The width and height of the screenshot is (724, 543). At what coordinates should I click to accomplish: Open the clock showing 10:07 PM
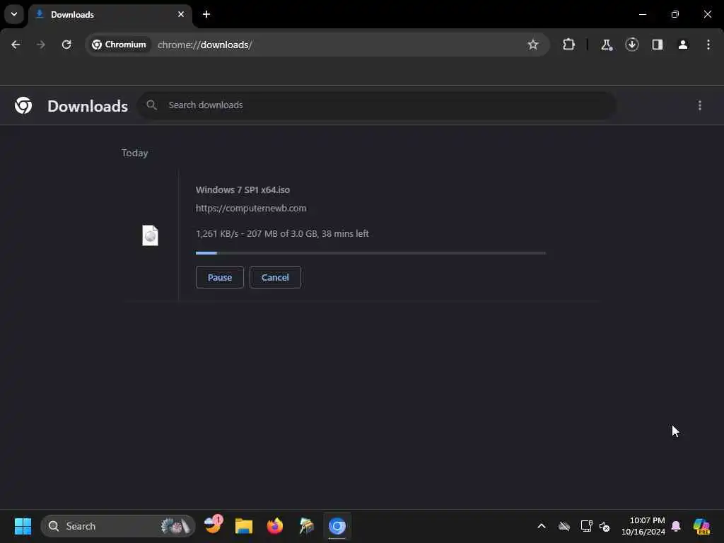643,526
